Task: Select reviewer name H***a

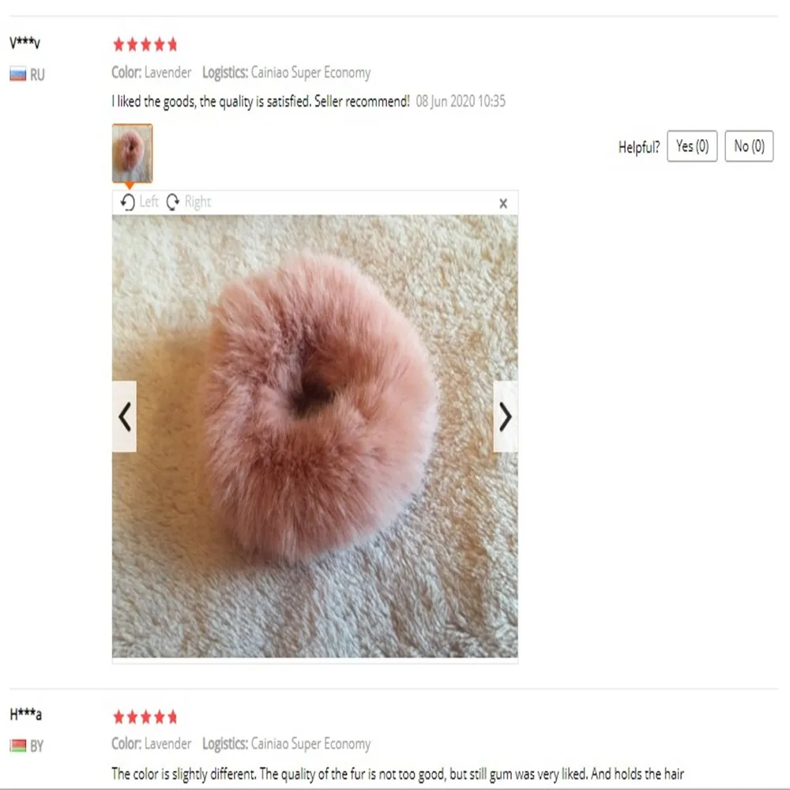Action: click(26, 714)
